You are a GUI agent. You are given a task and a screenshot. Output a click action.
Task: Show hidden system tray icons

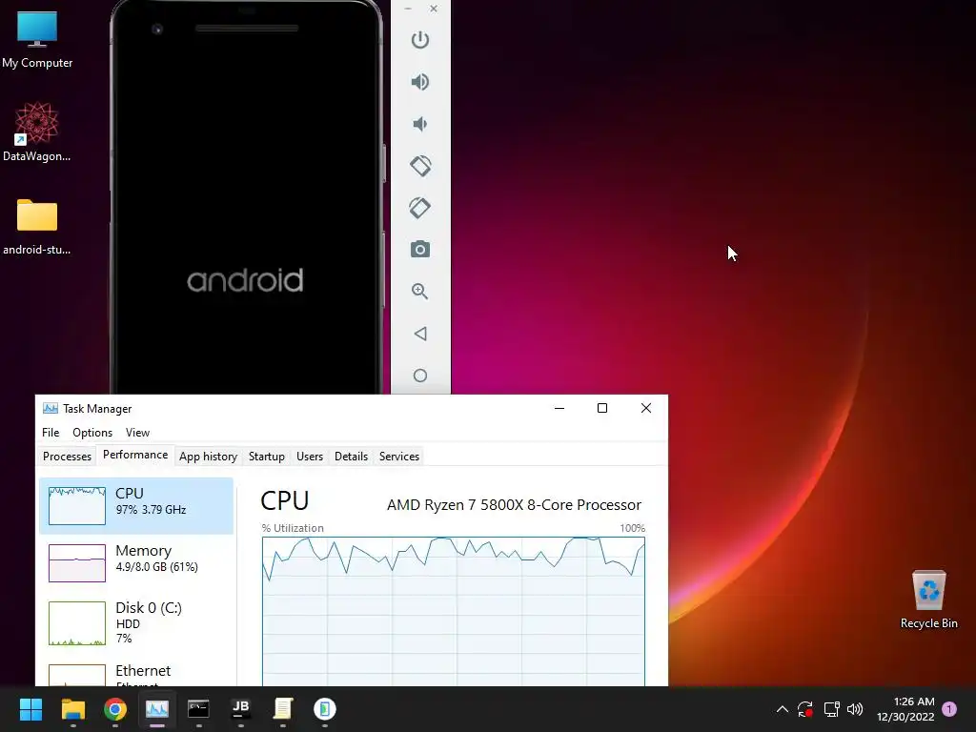783,709
